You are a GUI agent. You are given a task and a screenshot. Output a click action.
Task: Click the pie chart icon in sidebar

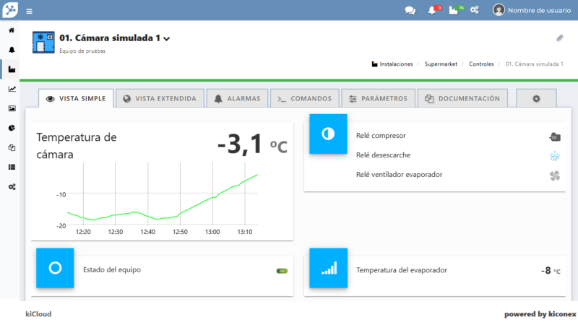coord(12,128)
